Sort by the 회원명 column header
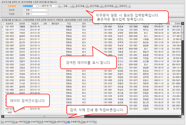Image resolution: width=186 pixels, height=125 pixels. tap(22, 24)
